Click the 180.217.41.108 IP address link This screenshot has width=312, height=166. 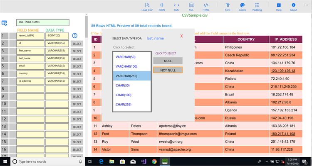tap(283, 134)
